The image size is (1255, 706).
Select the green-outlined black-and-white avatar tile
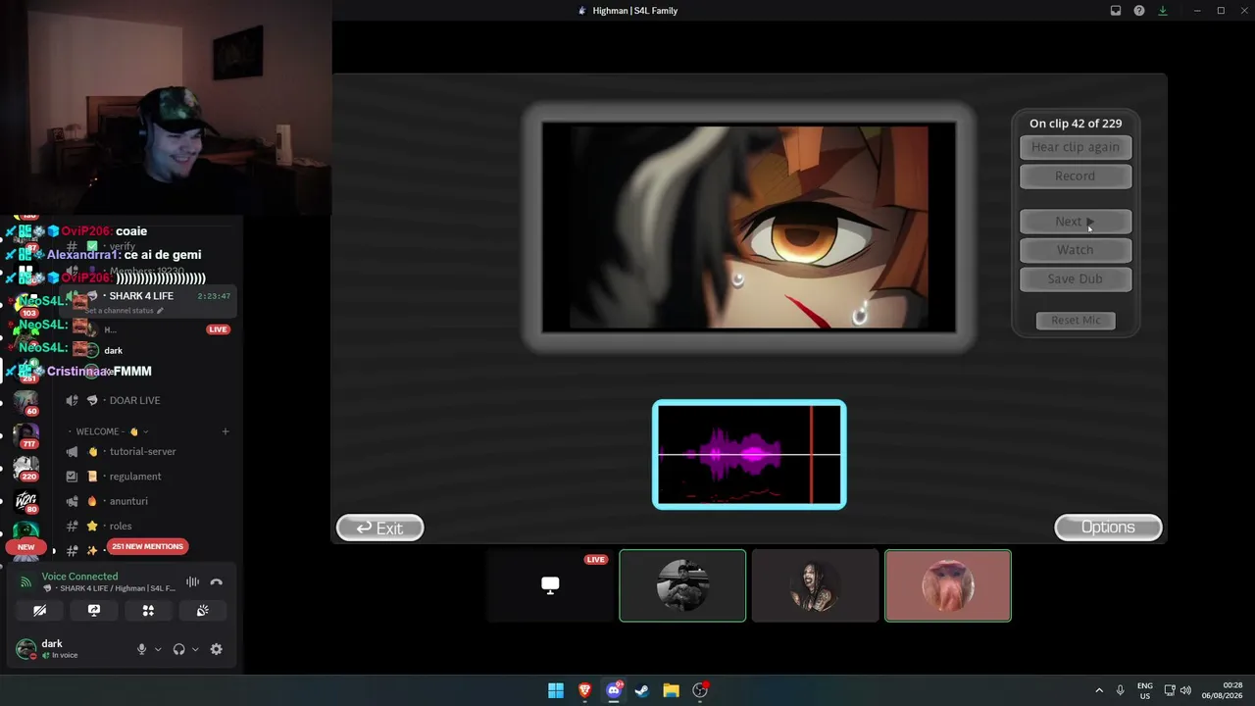682,585
